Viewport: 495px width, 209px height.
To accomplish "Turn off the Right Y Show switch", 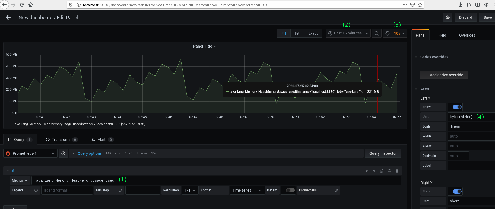I will [457, 191].
